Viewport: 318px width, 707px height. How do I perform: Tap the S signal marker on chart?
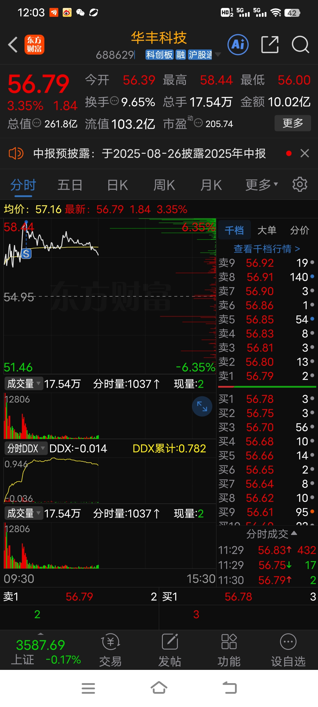click(x=26, y=254)
